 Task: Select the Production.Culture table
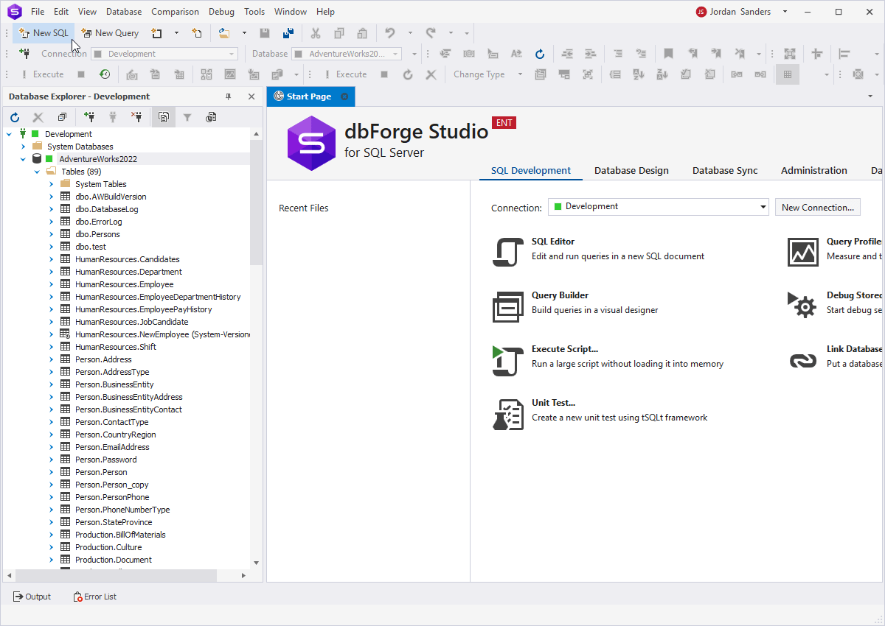108,547
